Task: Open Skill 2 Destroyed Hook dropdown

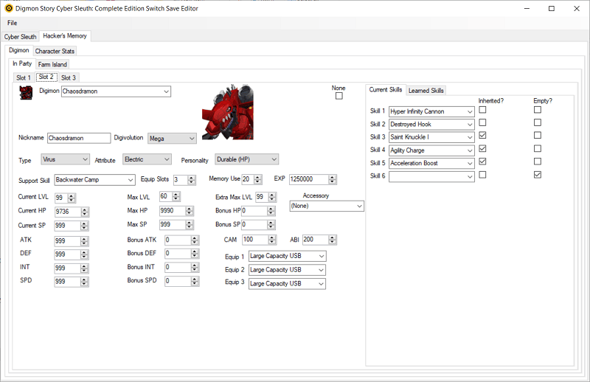Action: (431, 125)
